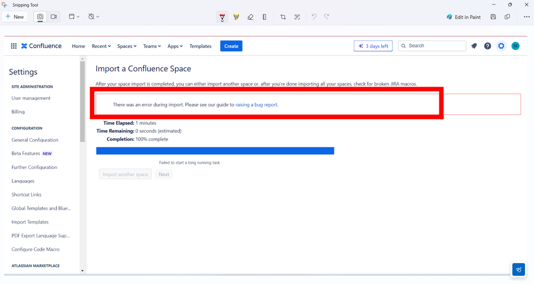Click the blue Create button
Viewport: 534px width, 284px height.
[x=231, y=46]
